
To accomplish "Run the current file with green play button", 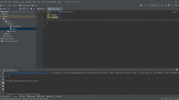I will coord(162,5).
